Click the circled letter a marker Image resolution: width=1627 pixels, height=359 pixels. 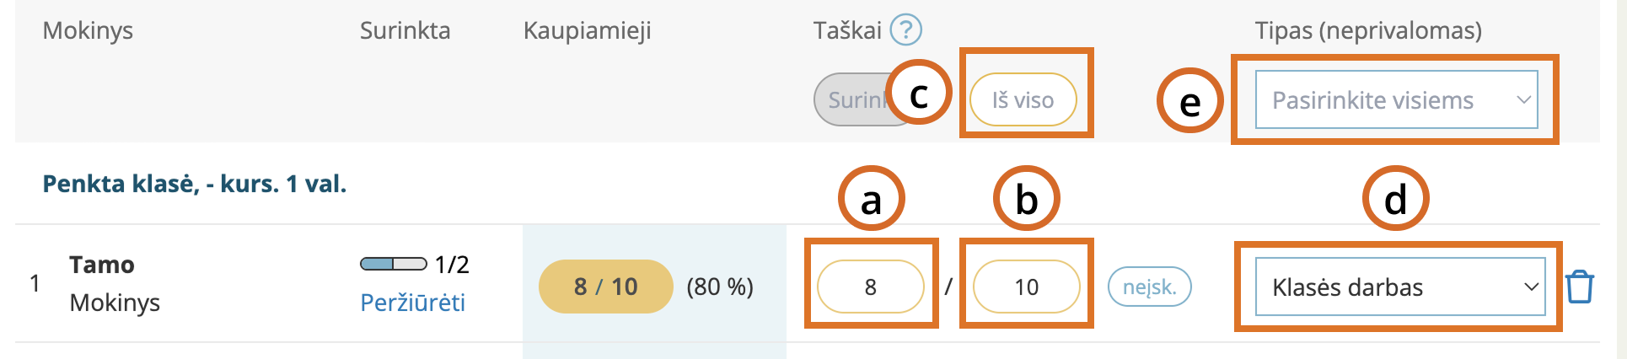point(871,200)
